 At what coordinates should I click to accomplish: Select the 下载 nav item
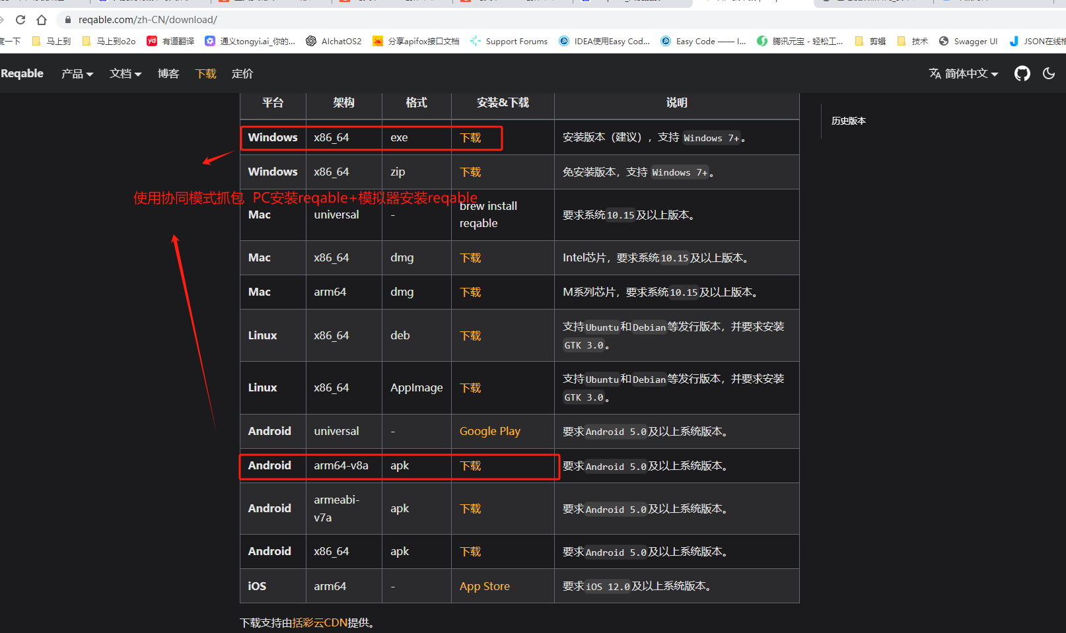click(206, 74)
